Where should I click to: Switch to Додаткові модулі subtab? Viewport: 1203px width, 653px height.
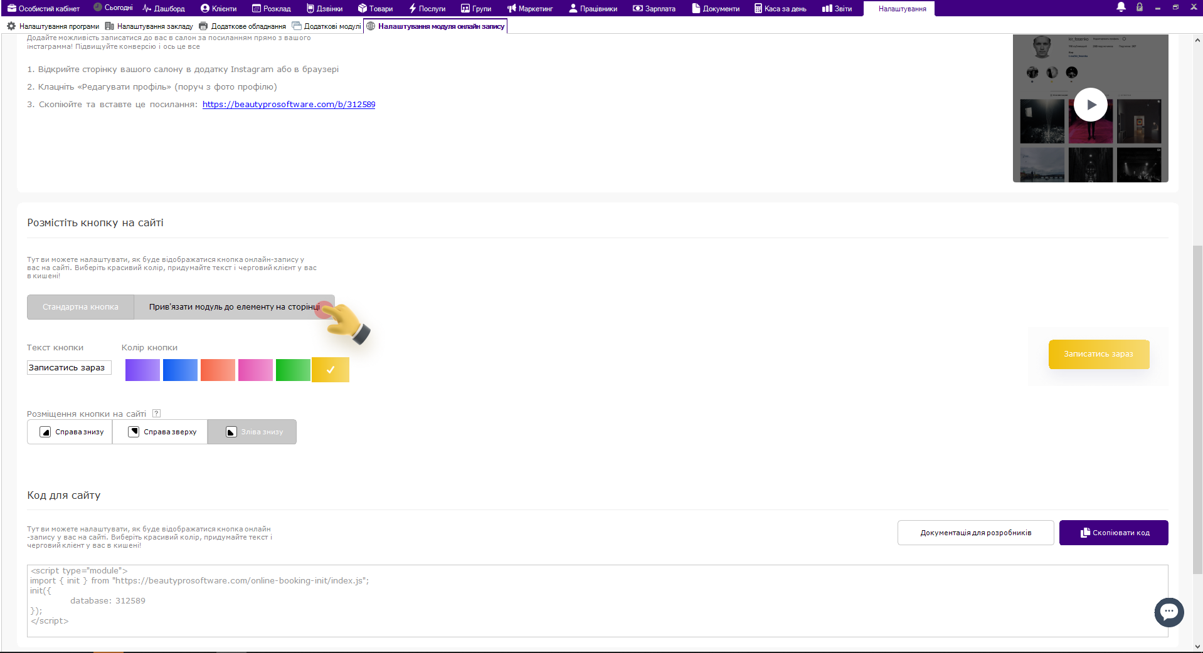[x=327, y=26]
